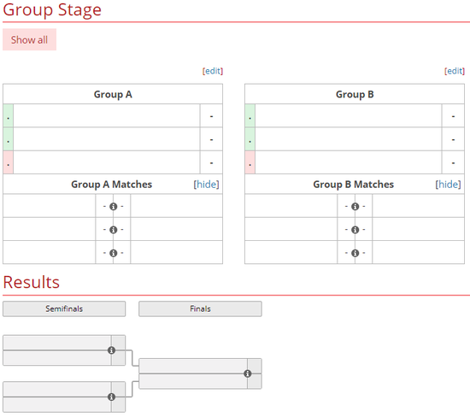Open info icon for first Group B match
The image size is (470, 417).
coord(355,206)
